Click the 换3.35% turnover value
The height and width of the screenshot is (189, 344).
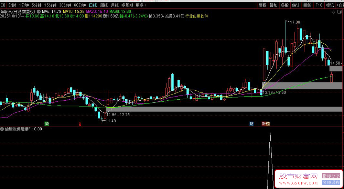point(156,16)
